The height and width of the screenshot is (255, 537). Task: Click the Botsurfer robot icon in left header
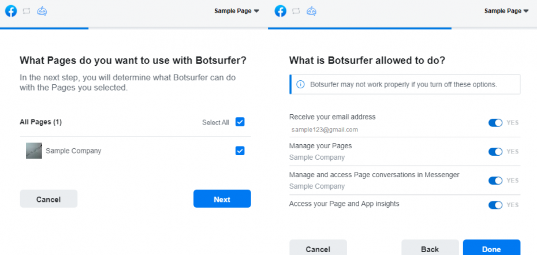(x=42, y=11)
